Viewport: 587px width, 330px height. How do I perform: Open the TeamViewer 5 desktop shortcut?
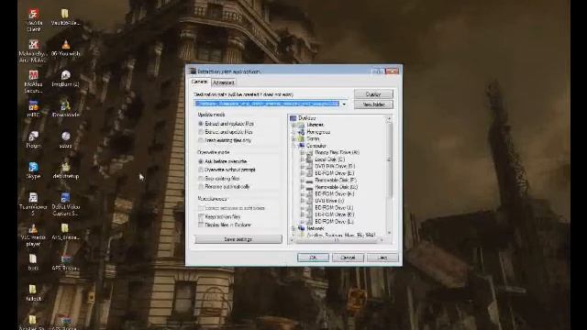pyautogui.click(x=33, y=203)
